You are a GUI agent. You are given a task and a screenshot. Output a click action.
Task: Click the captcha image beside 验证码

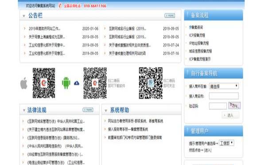pyautogui.click(x=234, y=106)
